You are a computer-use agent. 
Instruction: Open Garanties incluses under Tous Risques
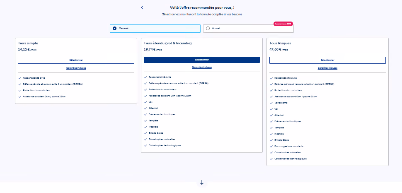coord(327,68)
